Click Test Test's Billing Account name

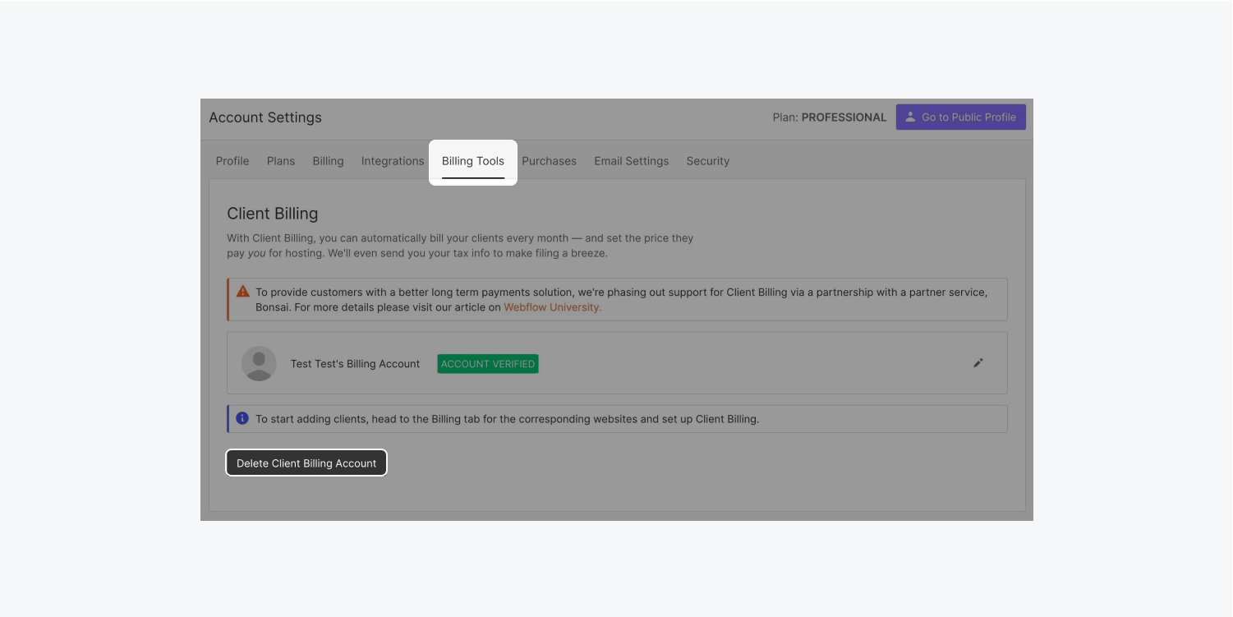coord(355,364)
